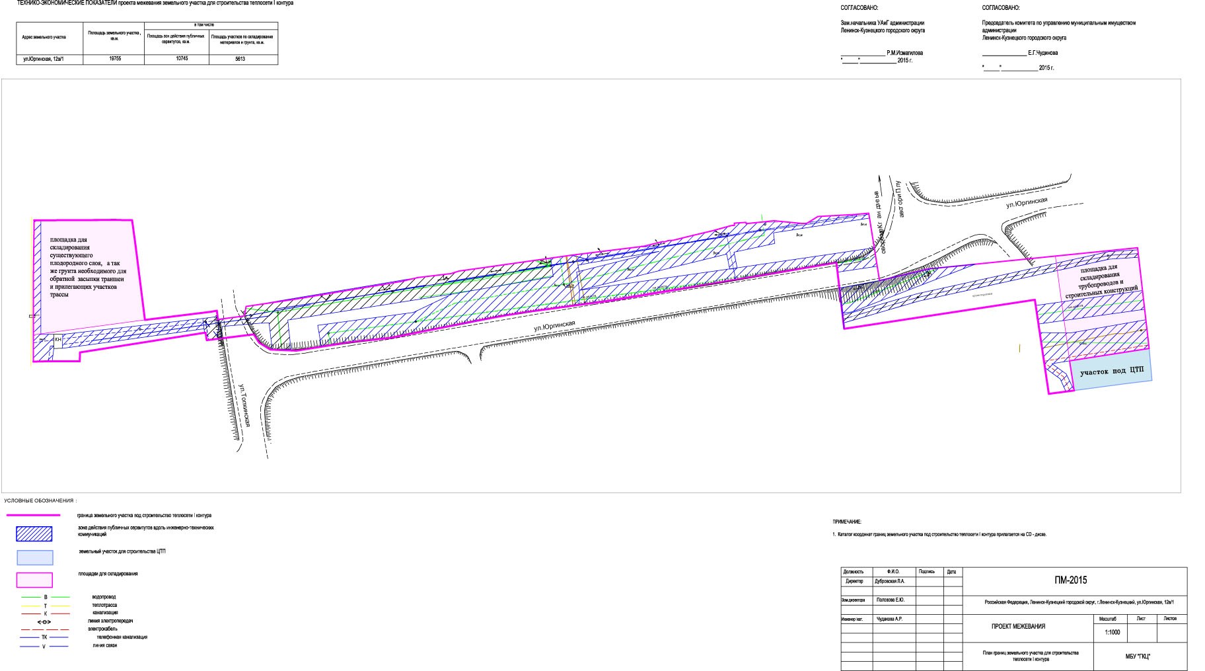Click the телефонная канализация ТК line symbol
The image size is (1205, 671).
(44, 637)
